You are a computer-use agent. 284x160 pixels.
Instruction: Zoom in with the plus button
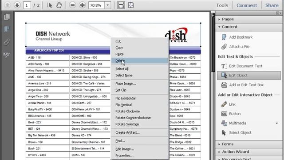pos(82,5)
